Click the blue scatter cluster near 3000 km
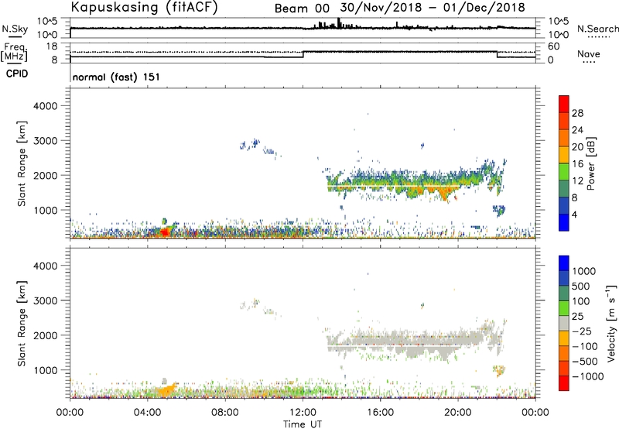The image size is (619, 429). [250, 145]
